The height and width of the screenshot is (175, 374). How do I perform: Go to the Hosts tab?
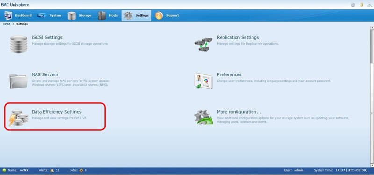108,16
